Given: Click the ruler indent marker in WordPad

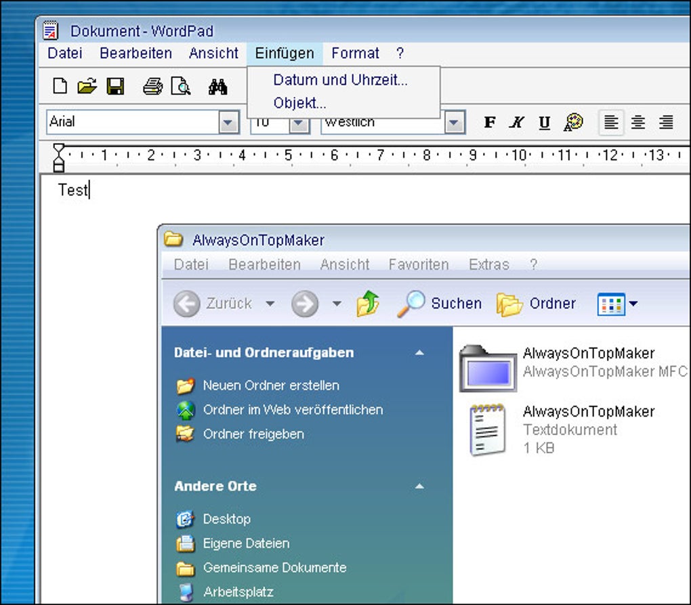Looking at the screenshot, I should point(59,157).
